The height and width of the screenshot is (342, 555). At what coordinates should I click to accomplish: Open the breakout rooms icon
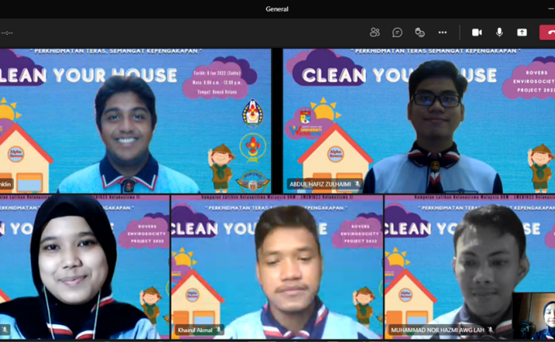pyautogui.click(x=420, y=33)
